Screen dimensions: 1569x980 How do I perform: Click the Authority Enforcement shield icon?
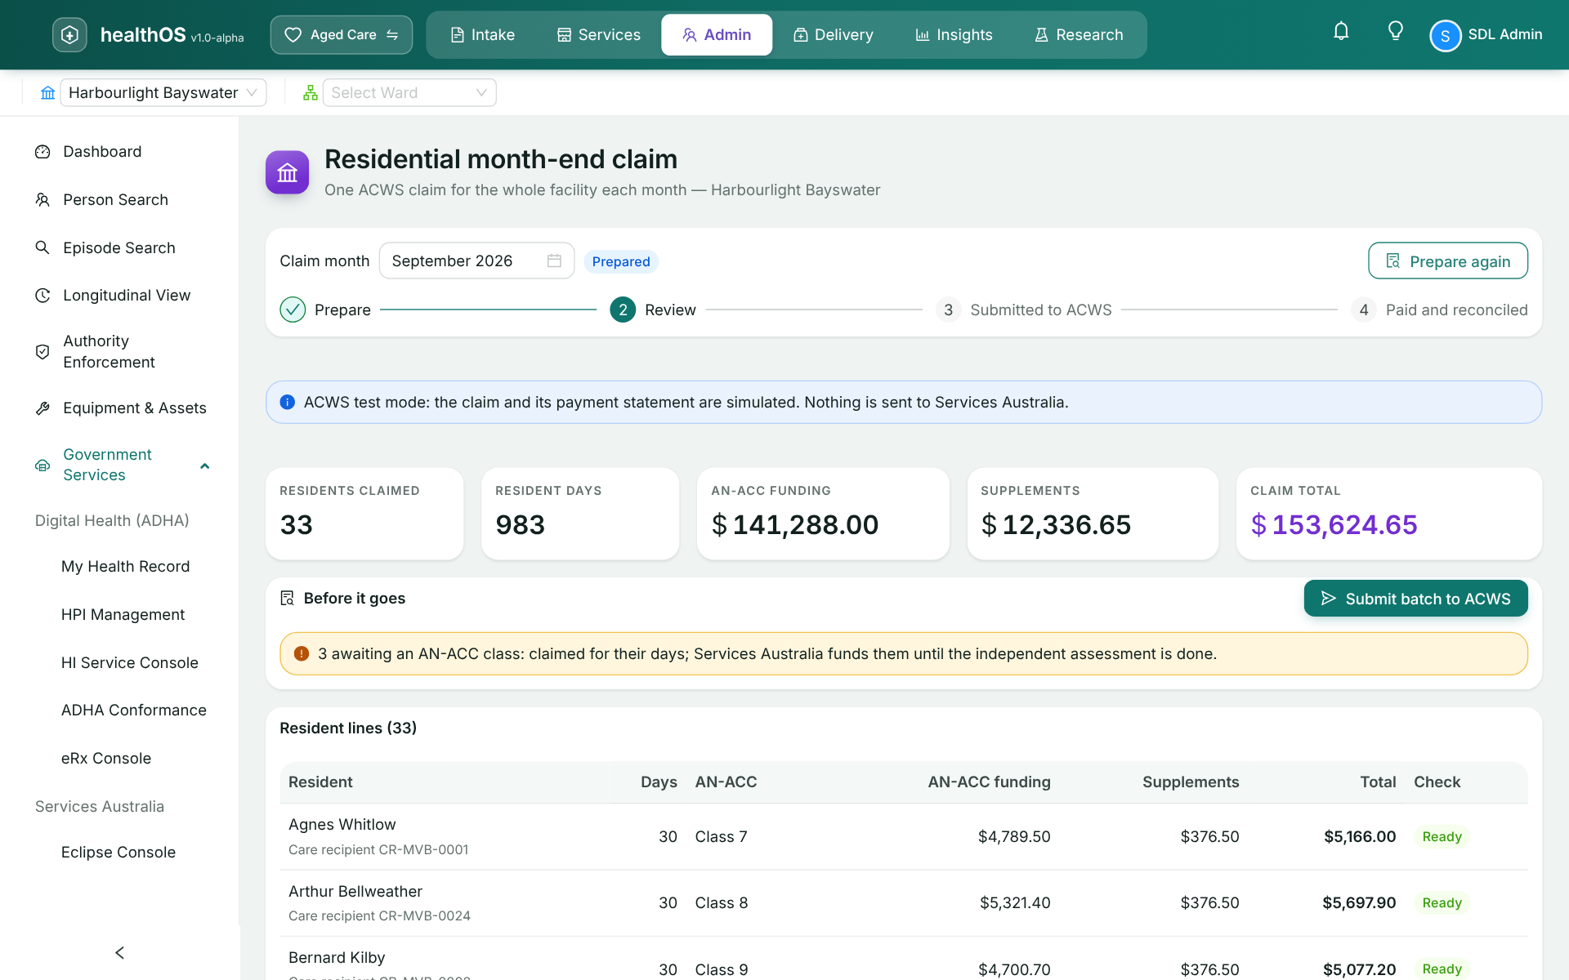[42, 351]
